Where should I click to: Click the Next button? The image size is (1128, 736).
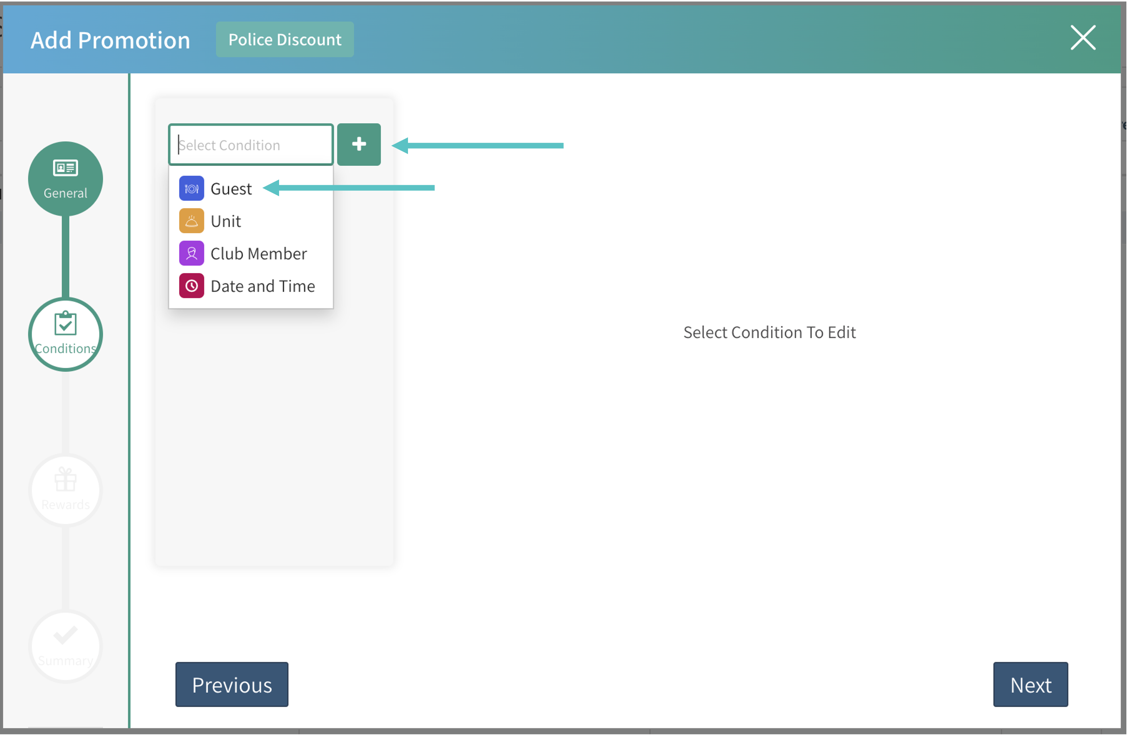tap(1030, 684)
